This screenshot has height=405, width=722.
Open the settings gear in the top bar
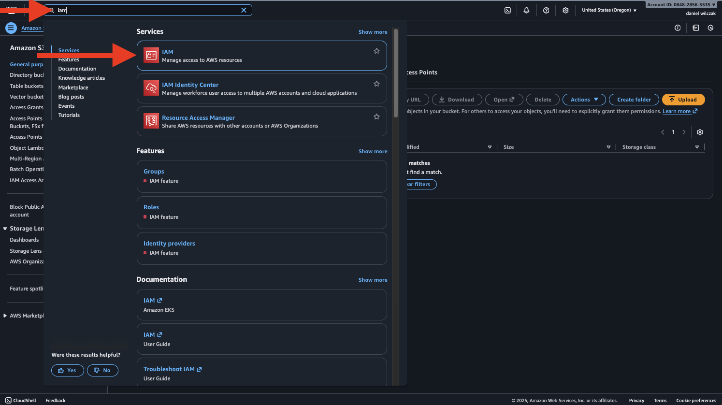click(565, 10)
